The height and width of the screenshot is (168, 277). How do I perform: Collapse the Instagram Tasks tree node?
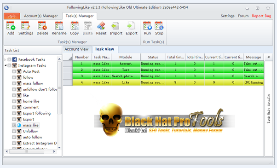[6, 65]
